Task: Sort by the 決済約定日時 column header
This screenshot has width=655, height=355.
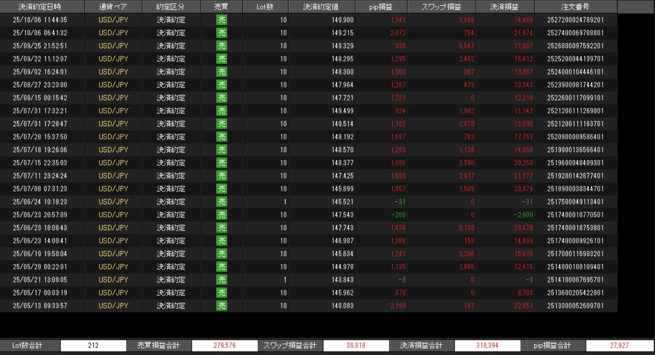Action: coord(42,7)
